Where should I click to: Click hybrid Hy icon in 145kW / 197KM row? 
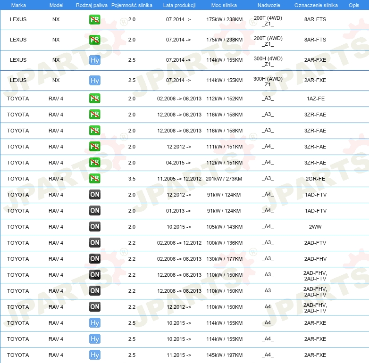coord(95,355)
